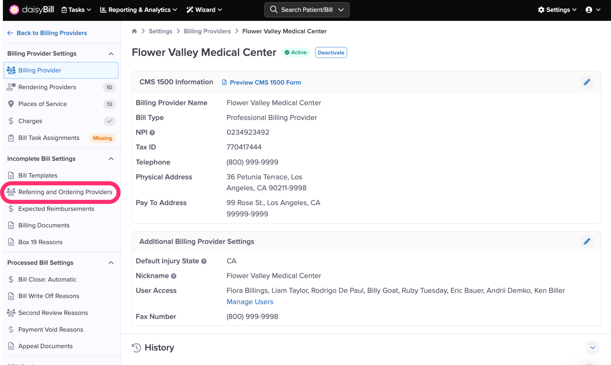Screen dimensions: 611x365
Task: Open the Tasks menu
Action: pos(76,10)
